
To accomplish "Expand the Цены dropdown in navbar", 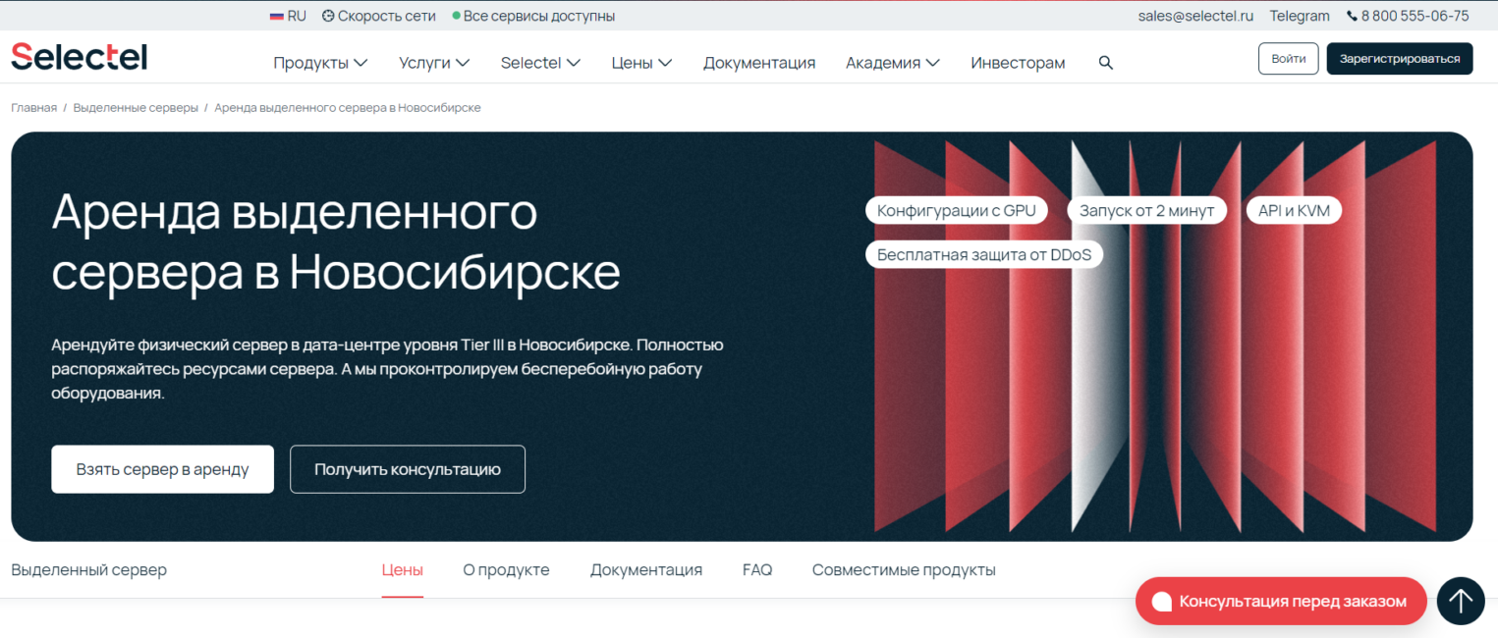I will [x=641, y=63].
